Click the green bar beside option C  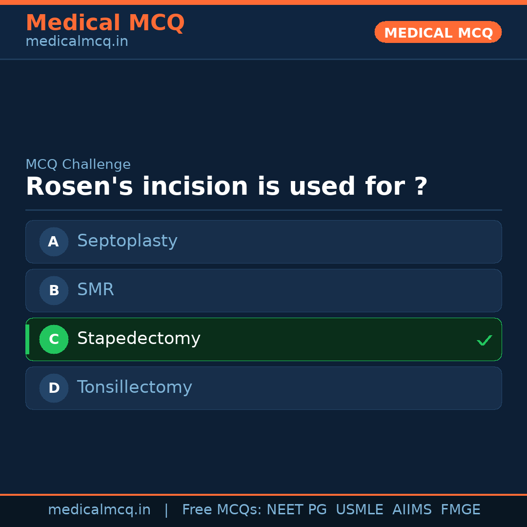27,339
